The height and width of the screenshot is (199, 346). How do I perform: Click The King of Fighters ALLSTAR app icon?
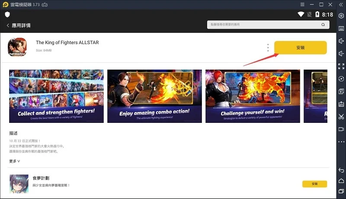(17, 47)
